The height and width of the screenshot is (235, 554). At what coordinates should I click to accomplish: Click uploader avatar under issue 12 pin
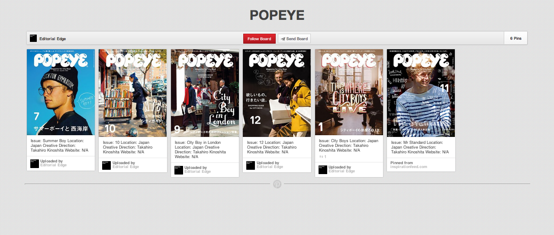pyautogui.click(x=251, y=165)
